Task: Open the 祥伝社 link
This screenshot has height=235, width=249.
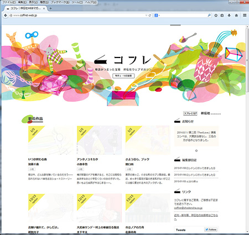Action: pos(210,113)
